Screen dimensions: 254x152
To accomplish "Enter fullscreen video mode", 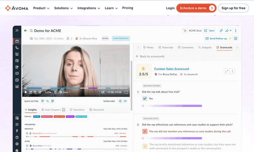I will click(126, 92).
